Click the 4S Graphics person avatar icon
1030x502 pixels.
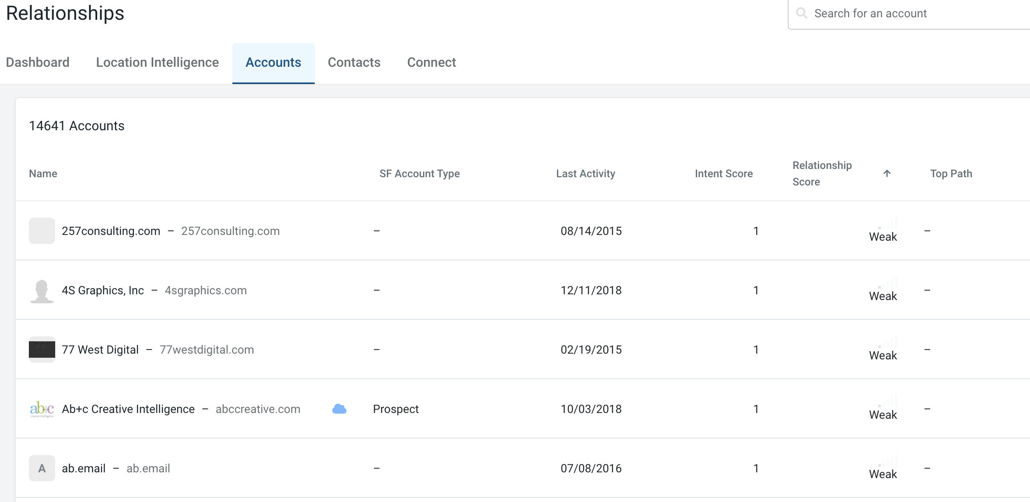tap(42, 291)
